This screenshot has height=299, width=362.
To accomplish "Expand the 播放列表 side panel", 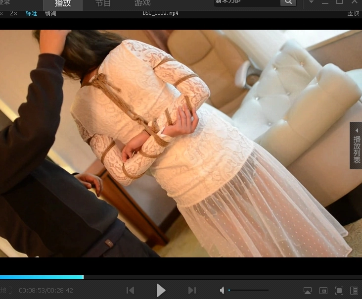I will click(x=356, y=146).
